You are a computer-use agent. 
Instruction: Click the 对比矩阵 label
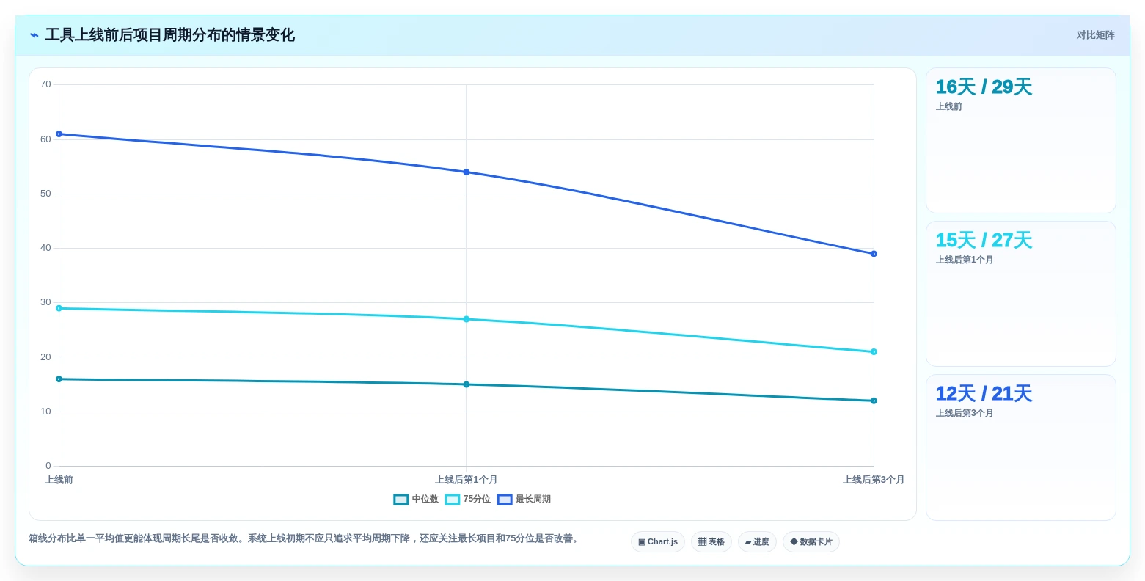pos(1095,35)
